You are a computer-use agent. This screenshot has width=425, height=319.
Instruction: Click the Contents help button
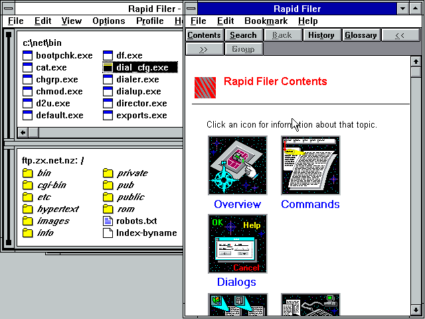point(205,35)
